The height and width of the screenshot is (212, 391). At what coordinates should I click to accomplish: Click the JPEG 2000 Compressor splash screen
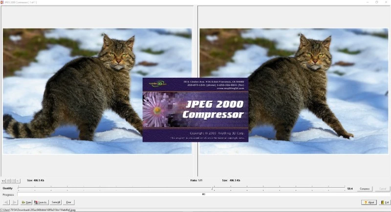click(x=195, y=110)
